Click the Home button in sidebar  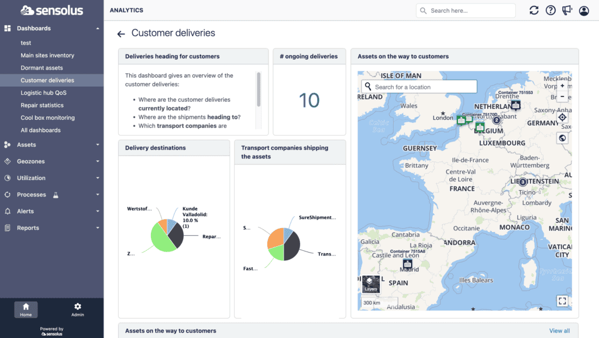coord(26,309)
